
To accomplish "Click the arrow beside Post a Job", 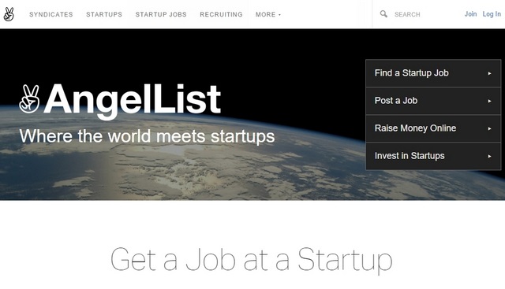I will (489, 101).
